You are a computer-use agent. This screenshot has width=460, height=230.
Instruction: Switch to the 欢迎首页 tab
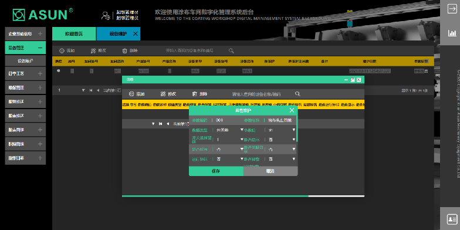(x=74, y=34)
